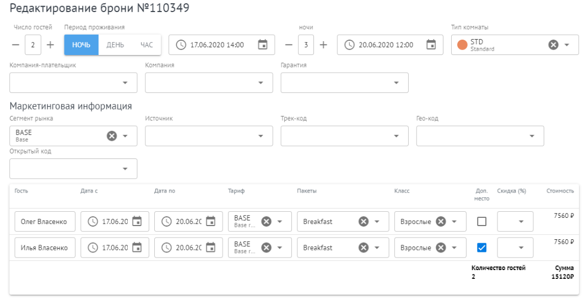Screen dimensions: 585x302
Task: Select the ЧАС period tab
Action: click(147, 45)
